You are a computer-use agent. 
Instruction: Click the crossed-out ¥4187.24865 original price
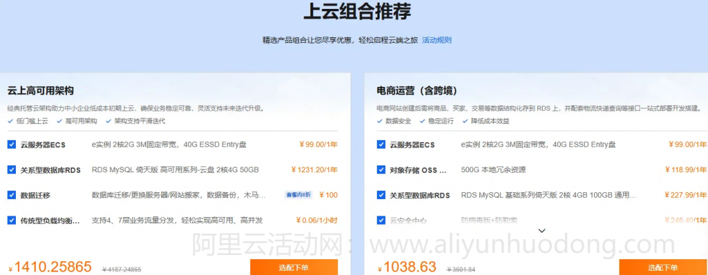coord(122,269)
